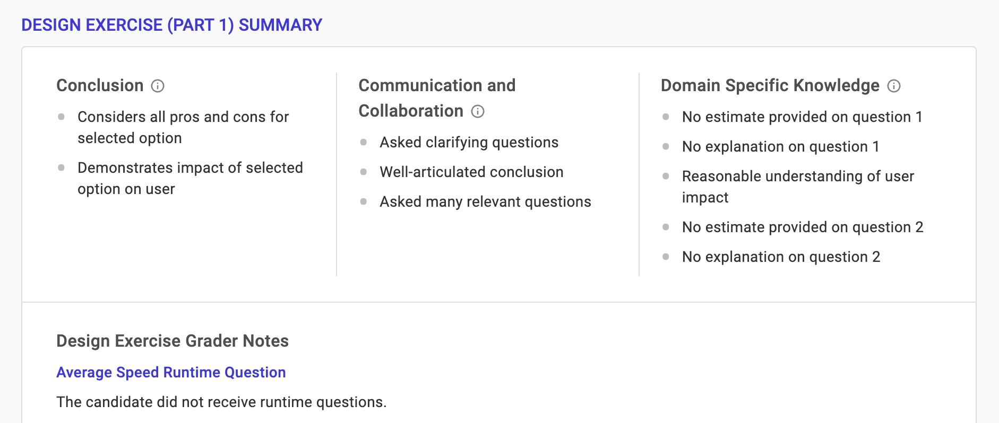Open the Communication and Collaboration info icon
Viewport: 999px width, 423px height.
pyautogui.click(x=478, y=111)
